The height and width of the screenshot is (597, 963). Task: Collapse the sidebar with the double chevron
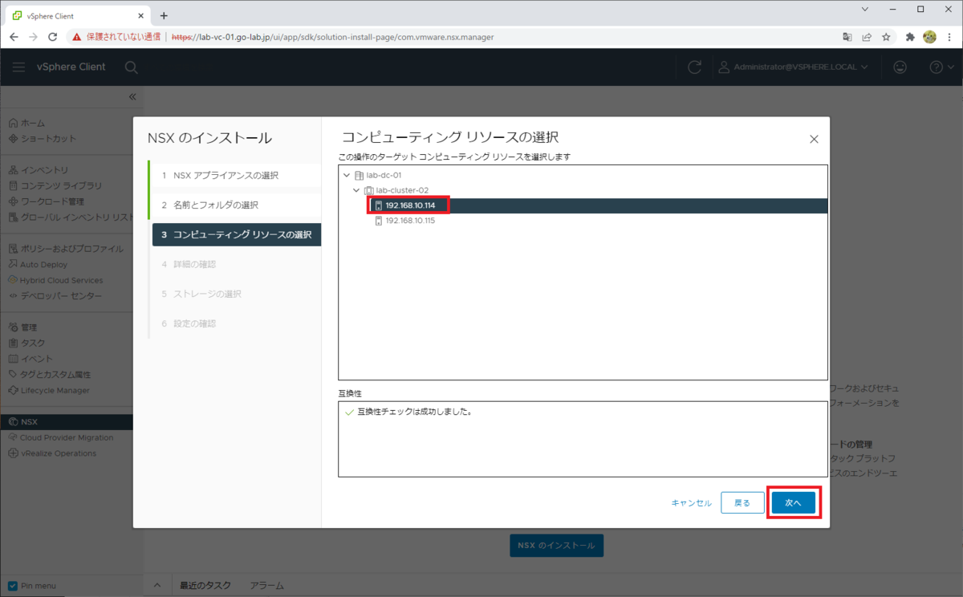(x=132, y=96)
